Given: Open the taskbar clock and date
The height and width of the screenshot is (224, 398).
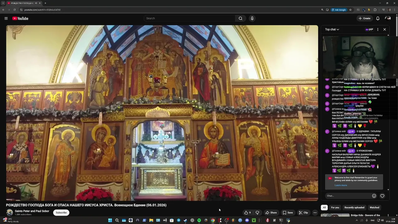Looking at the screenshot, I should click(x=391, y=221).
